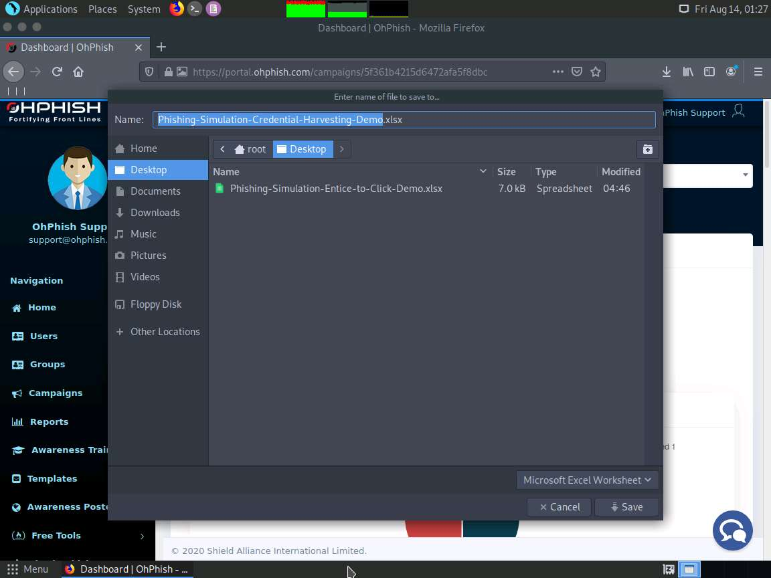Switch to Dashboard | OhPhish taskbar window
The image size is (771, 578).
click(127, 569)
